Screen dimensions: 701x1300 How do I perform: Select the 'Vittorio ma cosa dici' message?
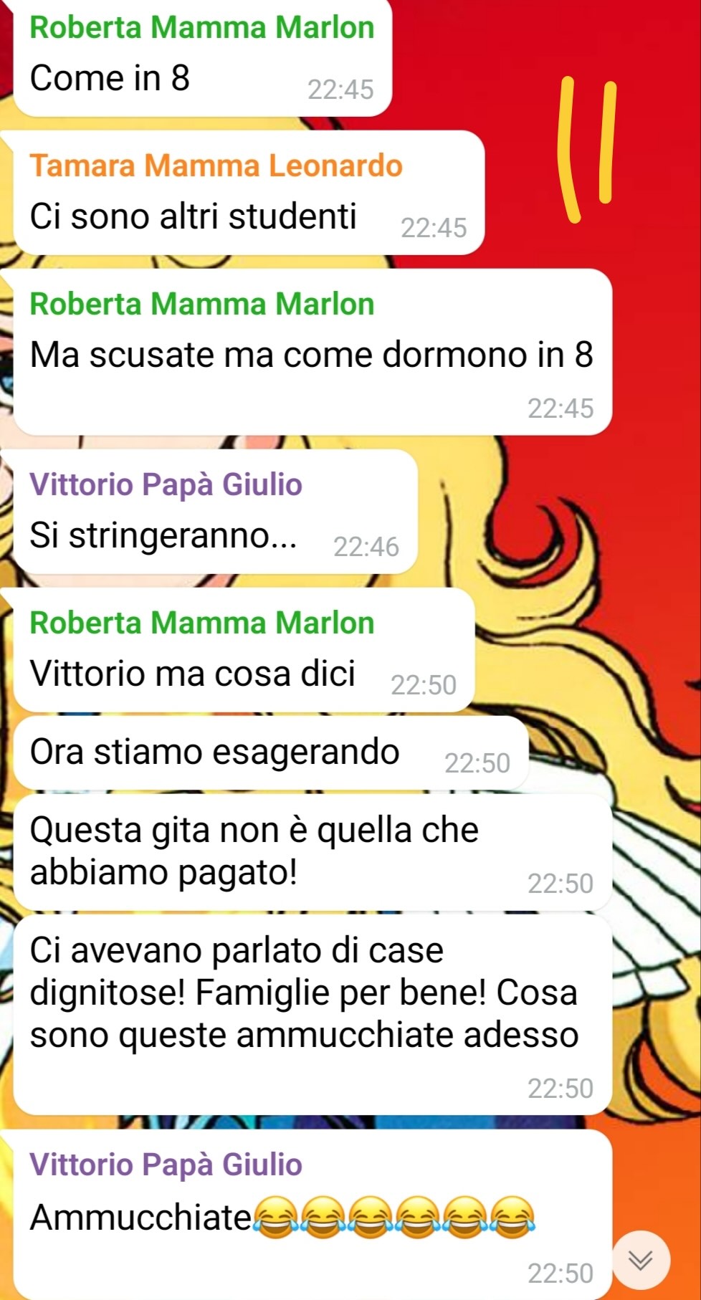[244, 650]
